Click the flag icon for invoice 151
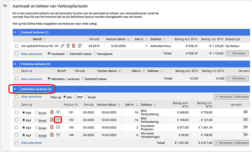 pyautogui.click(x=245, y=112)
